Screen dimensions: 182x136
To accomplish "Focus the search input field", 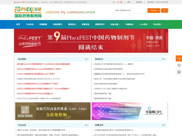I will tap(131, 11).
